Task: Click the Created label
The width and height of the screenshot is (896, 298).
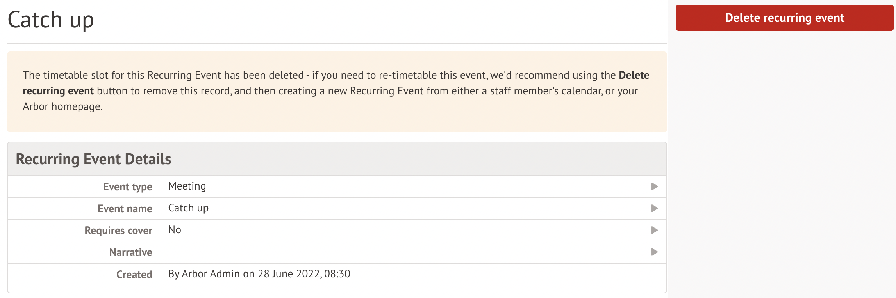Action: [x=134, y=275]
